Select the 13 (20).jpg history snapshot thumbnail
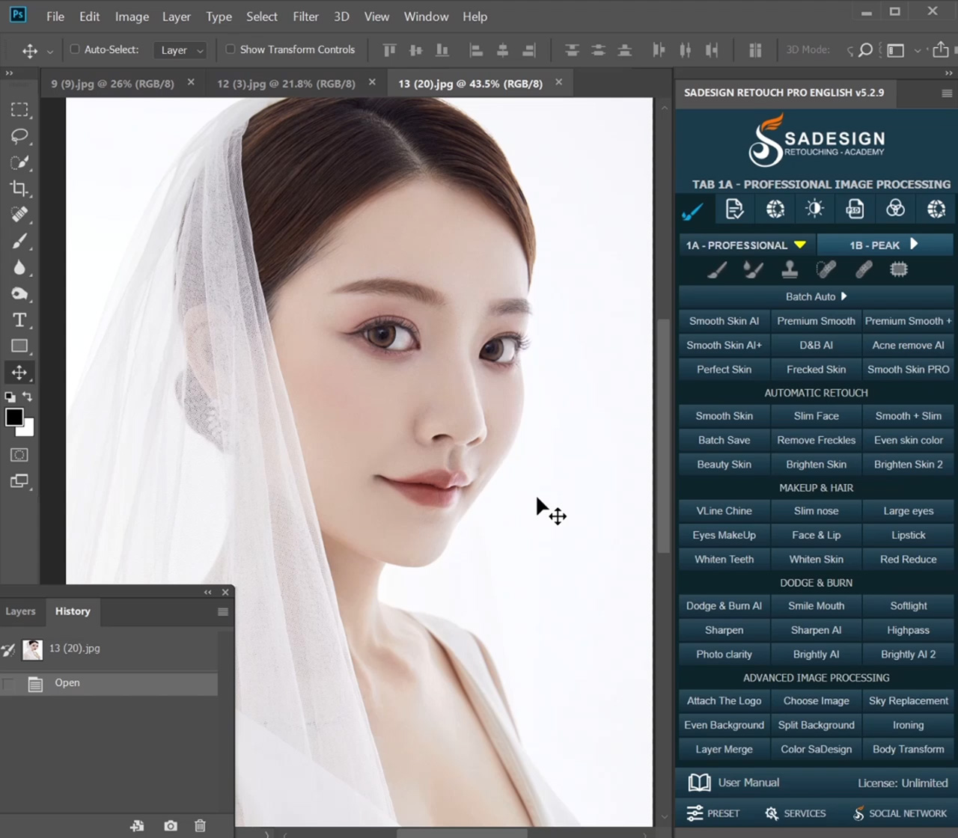The width and height of the screenshot is (958, 838). [x=32, y=649]
